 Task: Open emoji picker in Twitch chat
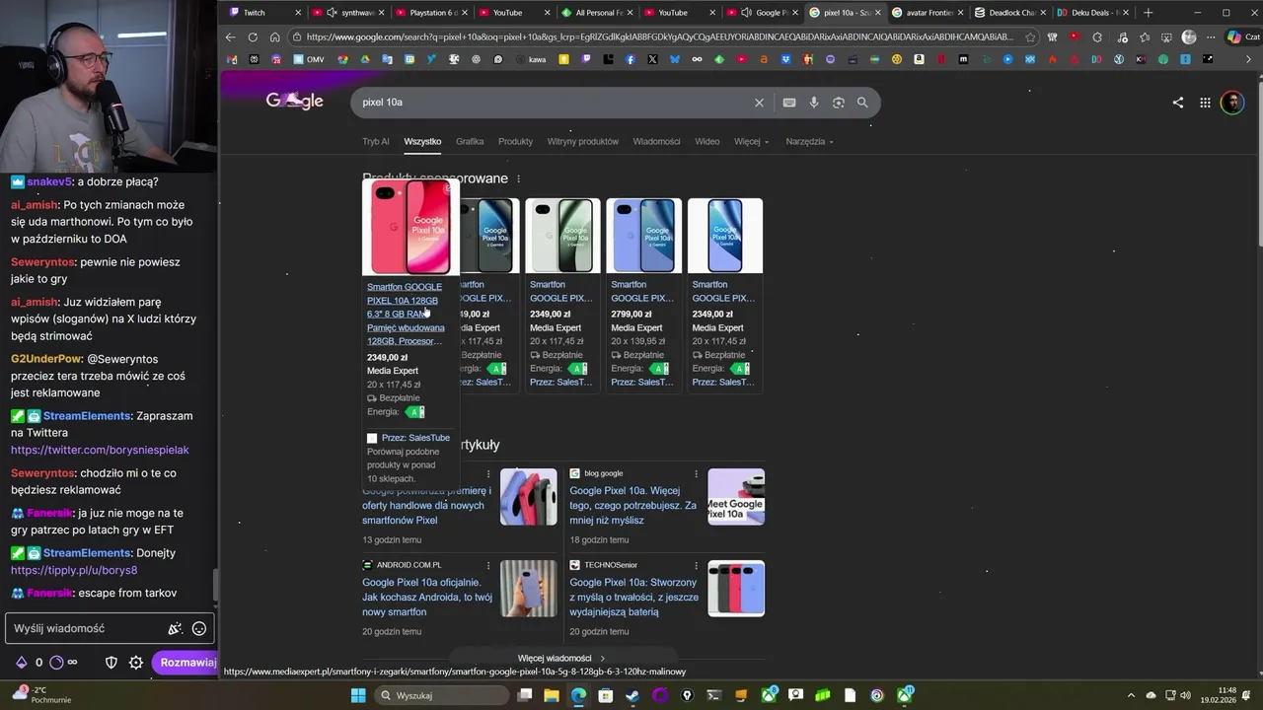pyautogui.click(x=199, y=628)
